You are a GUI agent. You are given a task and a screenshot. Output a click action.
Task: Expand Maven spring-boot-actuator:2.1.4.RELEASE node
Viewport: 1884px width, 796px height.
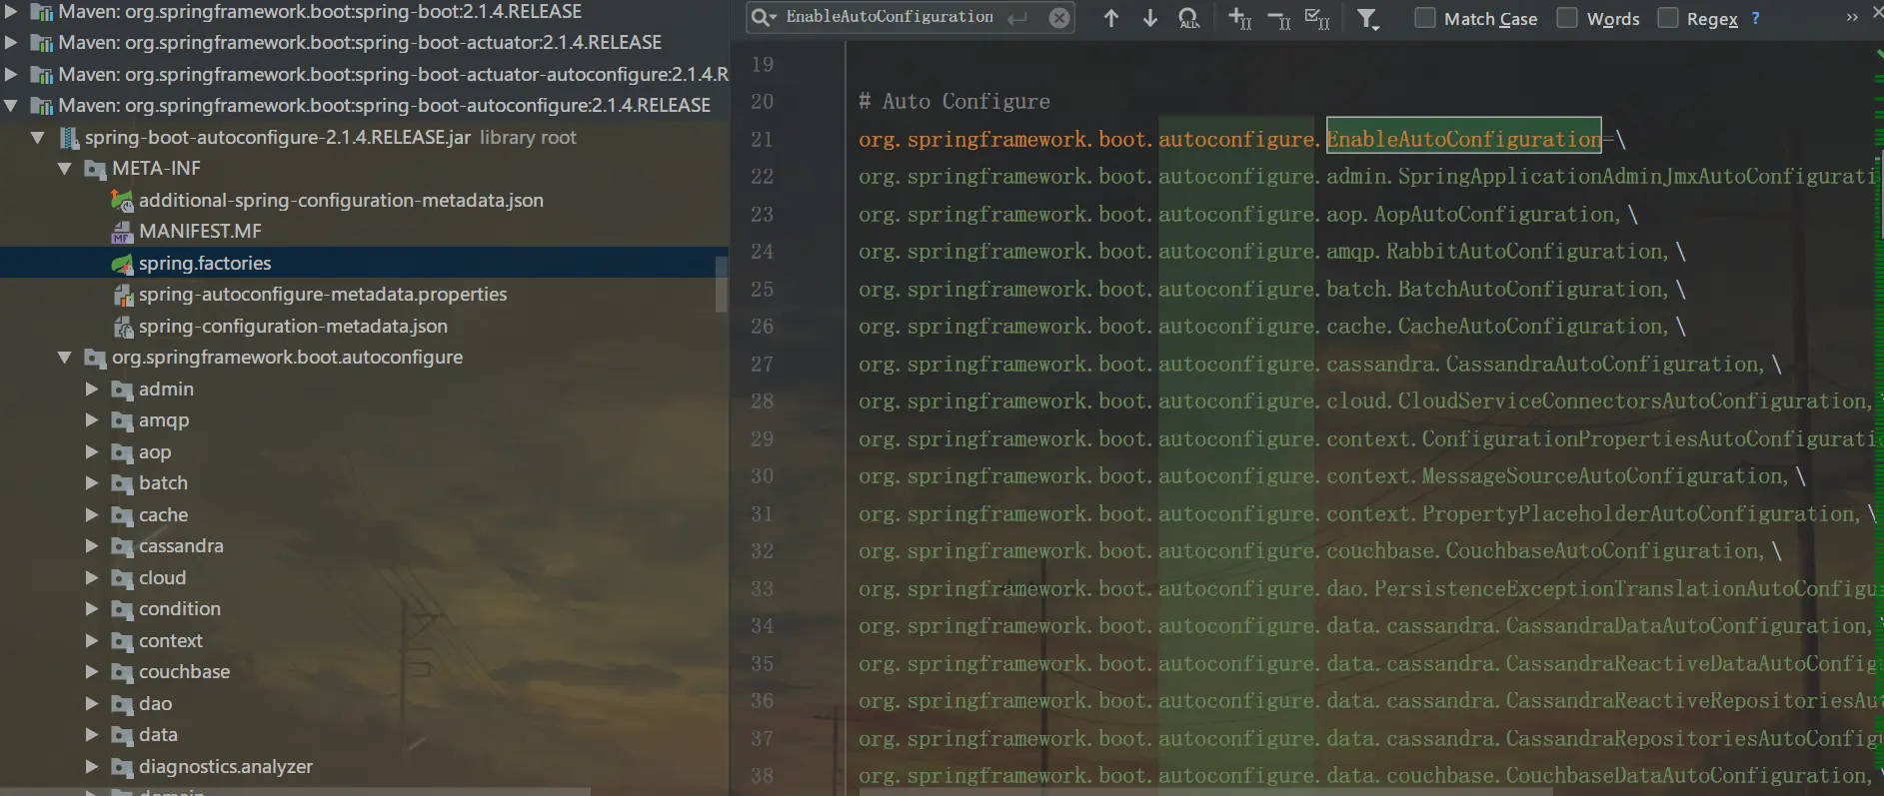[11, 42]
